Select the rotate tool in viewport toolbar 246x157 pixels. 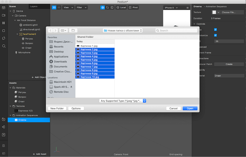pos(107,8)
